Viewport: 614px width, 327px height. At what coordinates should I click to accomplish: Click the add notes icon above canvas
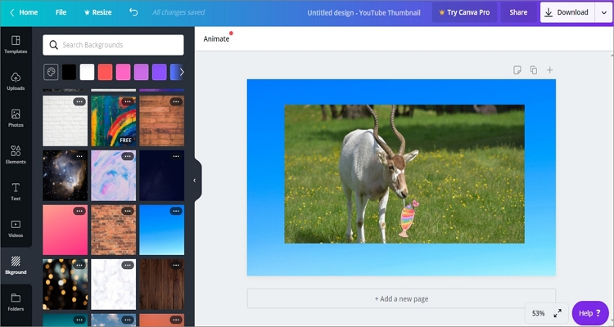pos(517,70)
